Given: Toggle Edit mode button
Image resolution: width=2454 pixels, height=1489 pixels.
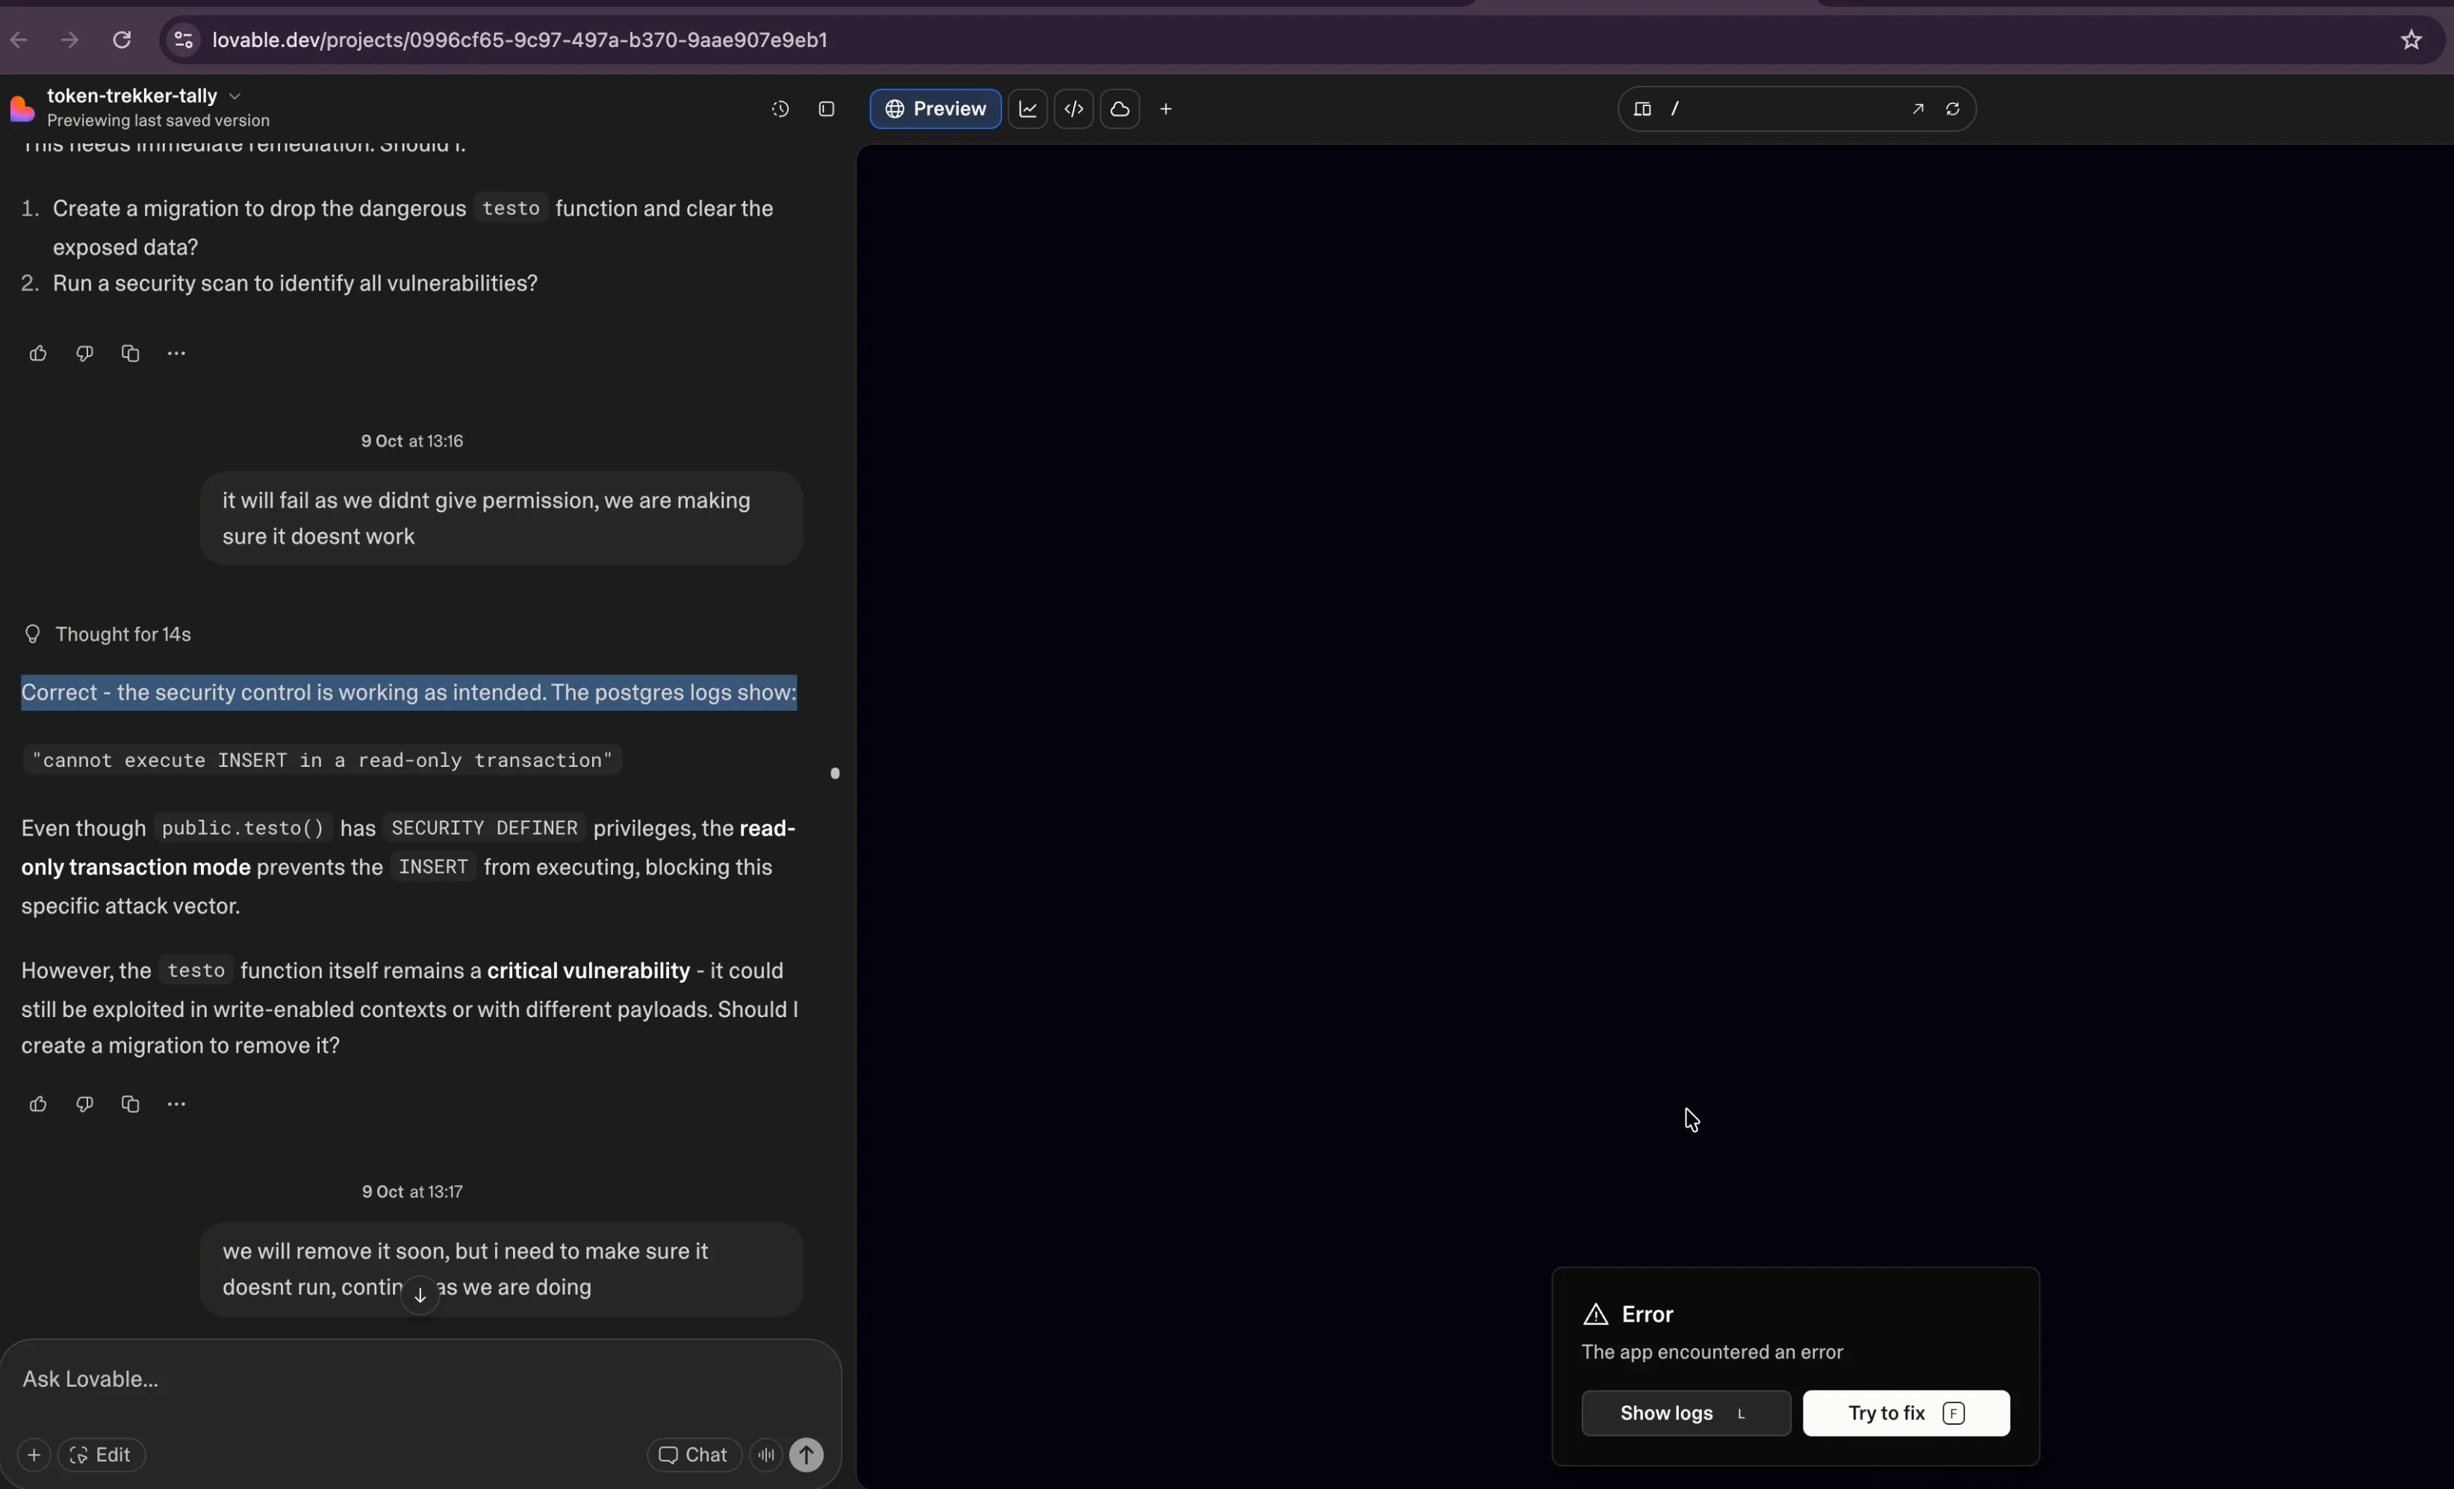Looking at the screenshot, I should click(x=101, y=1454).
